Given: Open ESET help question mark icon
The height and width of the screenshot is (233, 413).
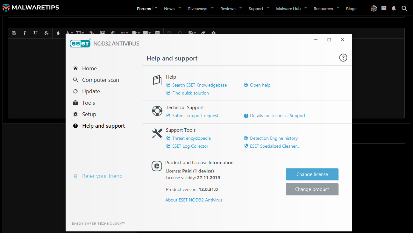Looking at the screenshot, I should point(343,58).
